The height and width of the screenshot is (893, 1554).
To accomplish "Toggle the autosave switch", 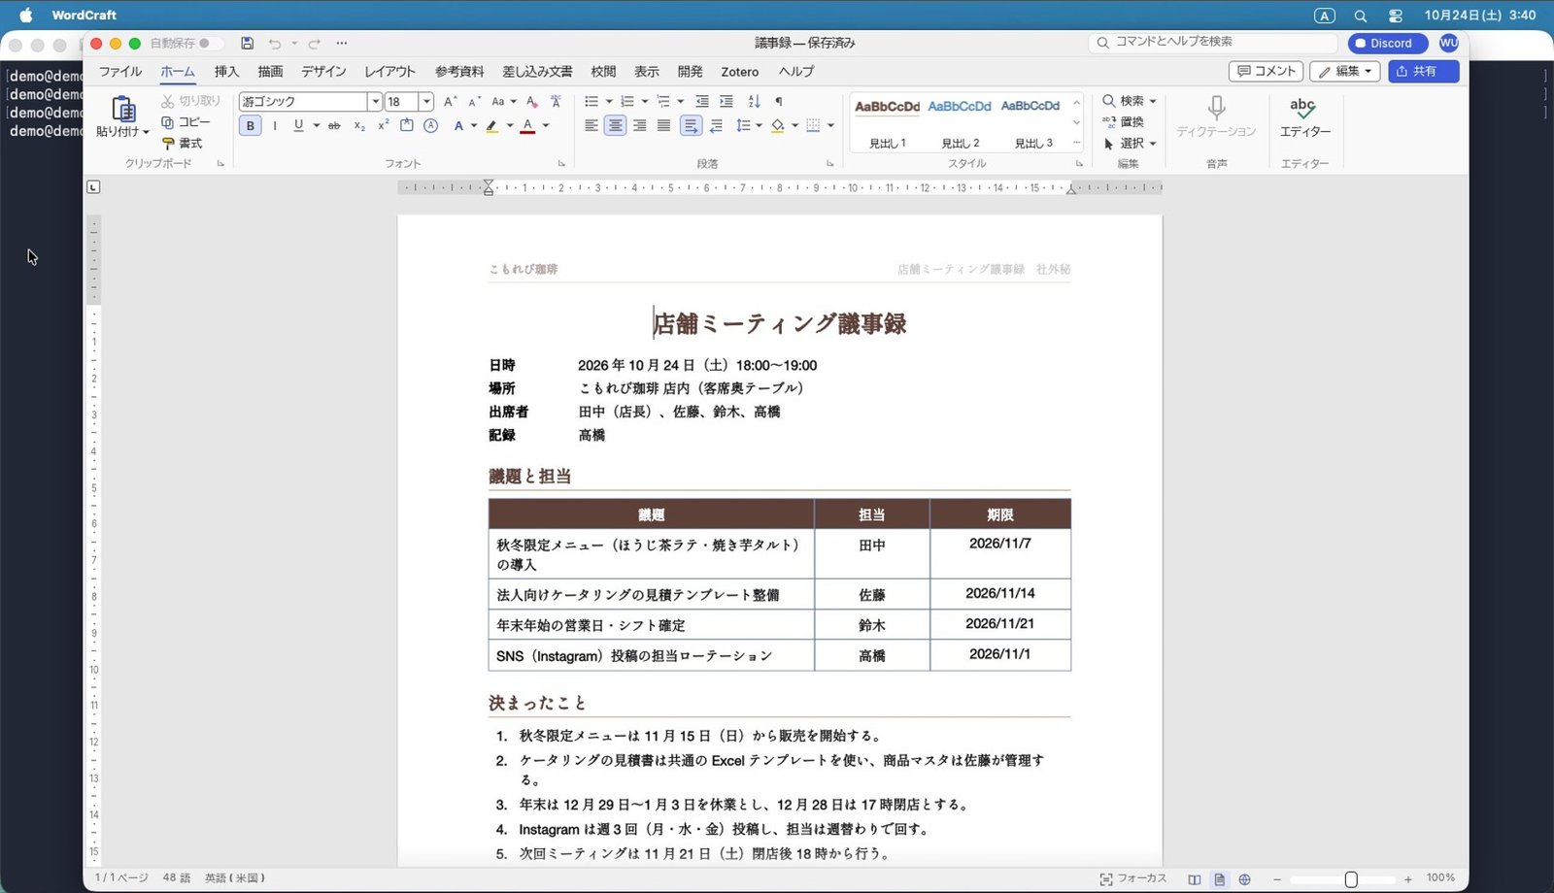I will click(x=210, y=43).
